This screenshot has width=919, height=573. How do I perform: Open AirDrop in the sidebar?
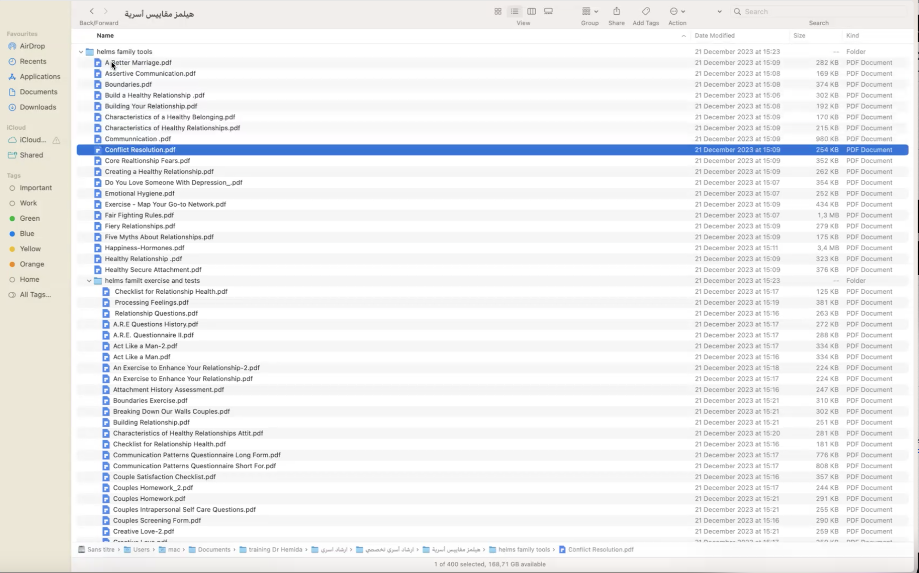click(x=32, y=46)
